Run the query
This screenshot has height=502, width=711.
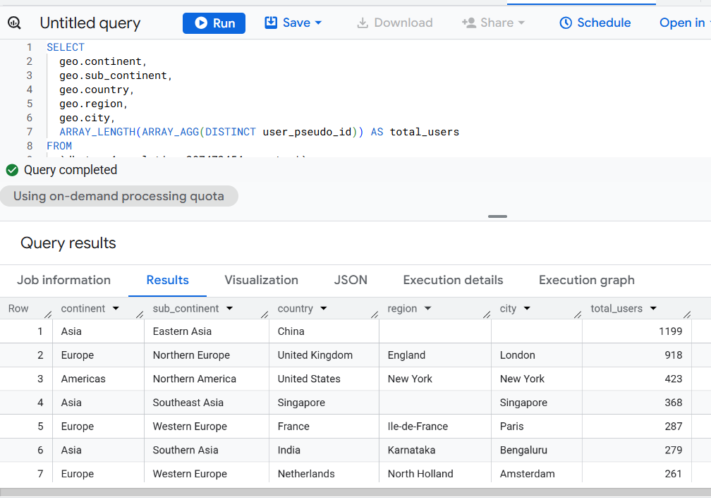tap(214, 23)
